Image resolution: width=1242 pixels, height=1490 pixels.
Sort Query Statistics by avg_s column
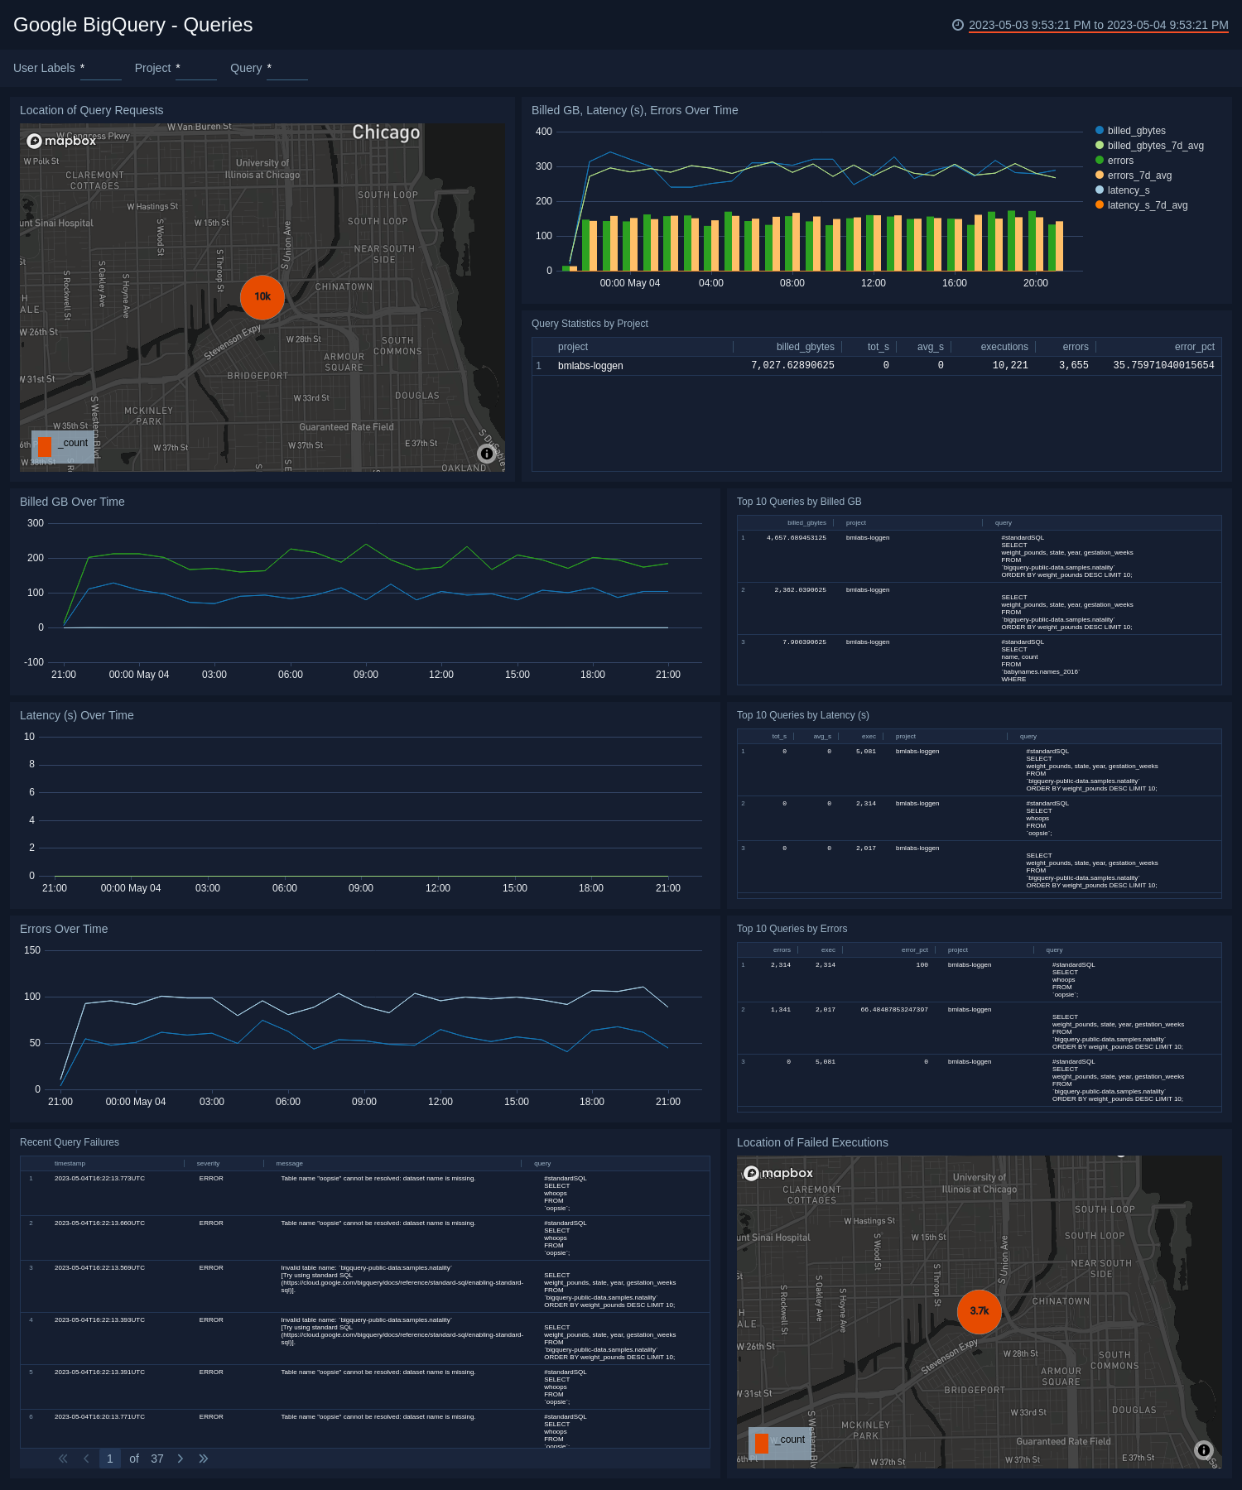[x=931, y=347]
